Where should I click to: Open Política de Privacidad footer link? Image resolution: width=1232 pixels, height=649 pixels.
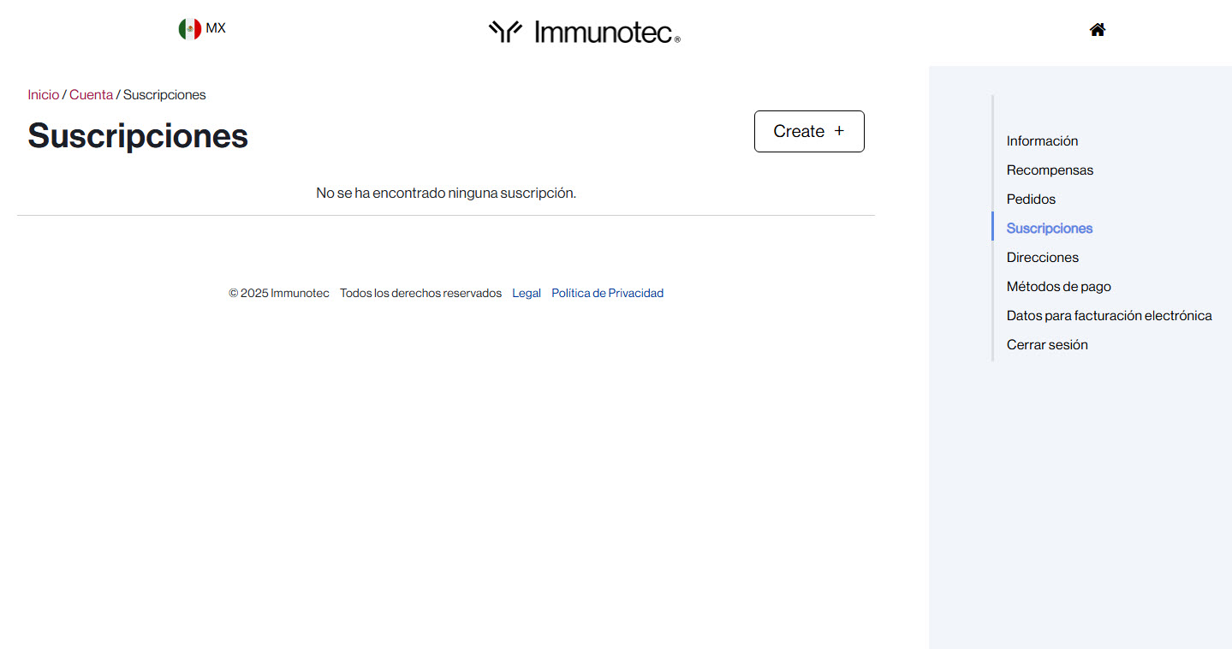(607, 294)
